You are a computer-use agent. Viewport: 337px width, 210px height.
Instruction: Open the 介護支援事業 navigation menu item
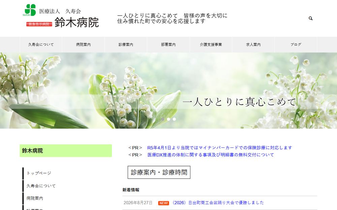[x=211, y=45]
